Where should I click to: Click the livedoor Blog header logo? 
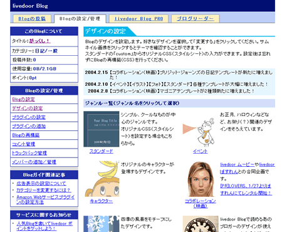30,6
